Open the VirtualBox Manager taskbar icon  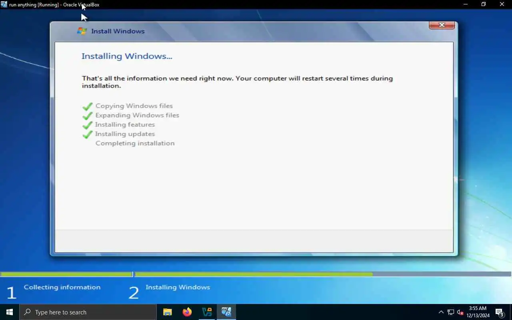point(207,312)
